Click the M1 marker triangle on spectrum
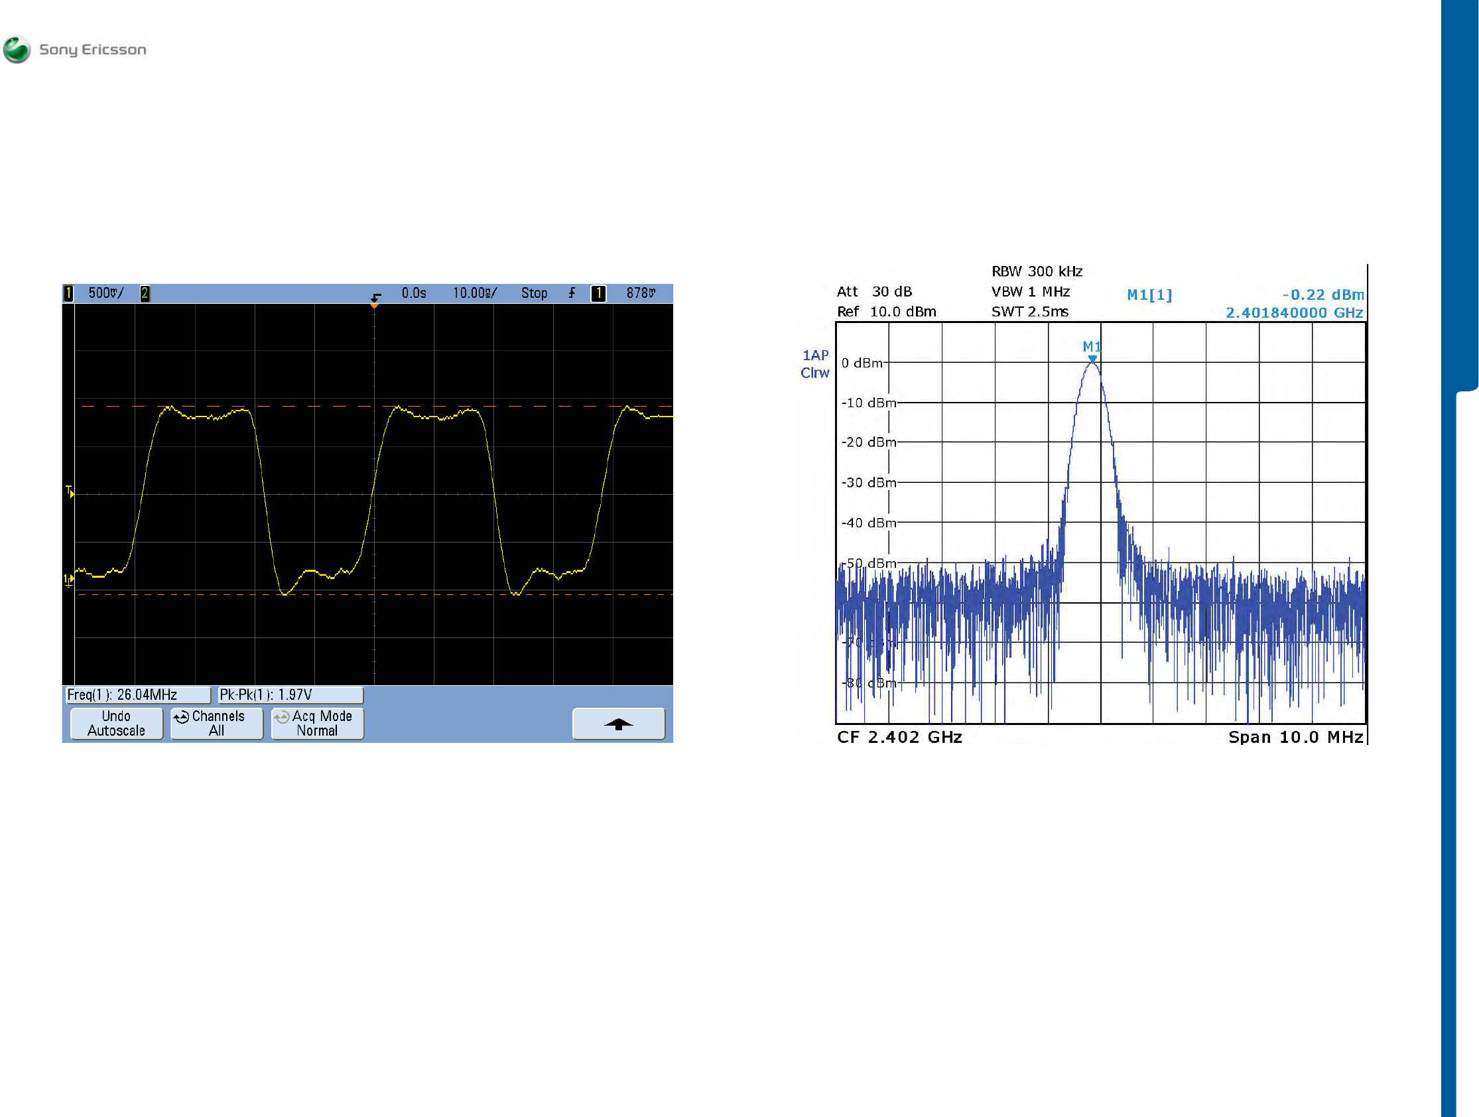The height and width of the screenshot is (1117, 1479). (1092, 360)
